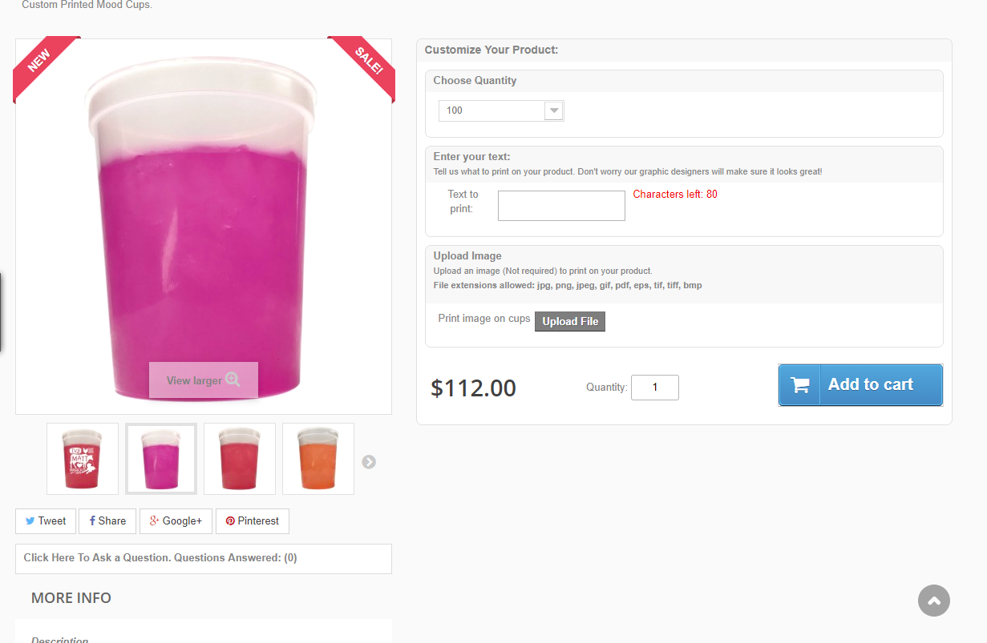Share the product on Facebook
Image resolution: width=987 pixels, height=643 pixels.
[x=107, y=521]
